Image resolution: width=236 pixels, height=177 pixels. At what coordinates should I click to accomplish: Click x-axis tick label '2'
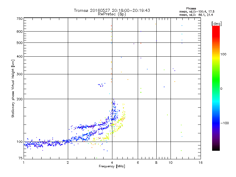coord(68,163)
